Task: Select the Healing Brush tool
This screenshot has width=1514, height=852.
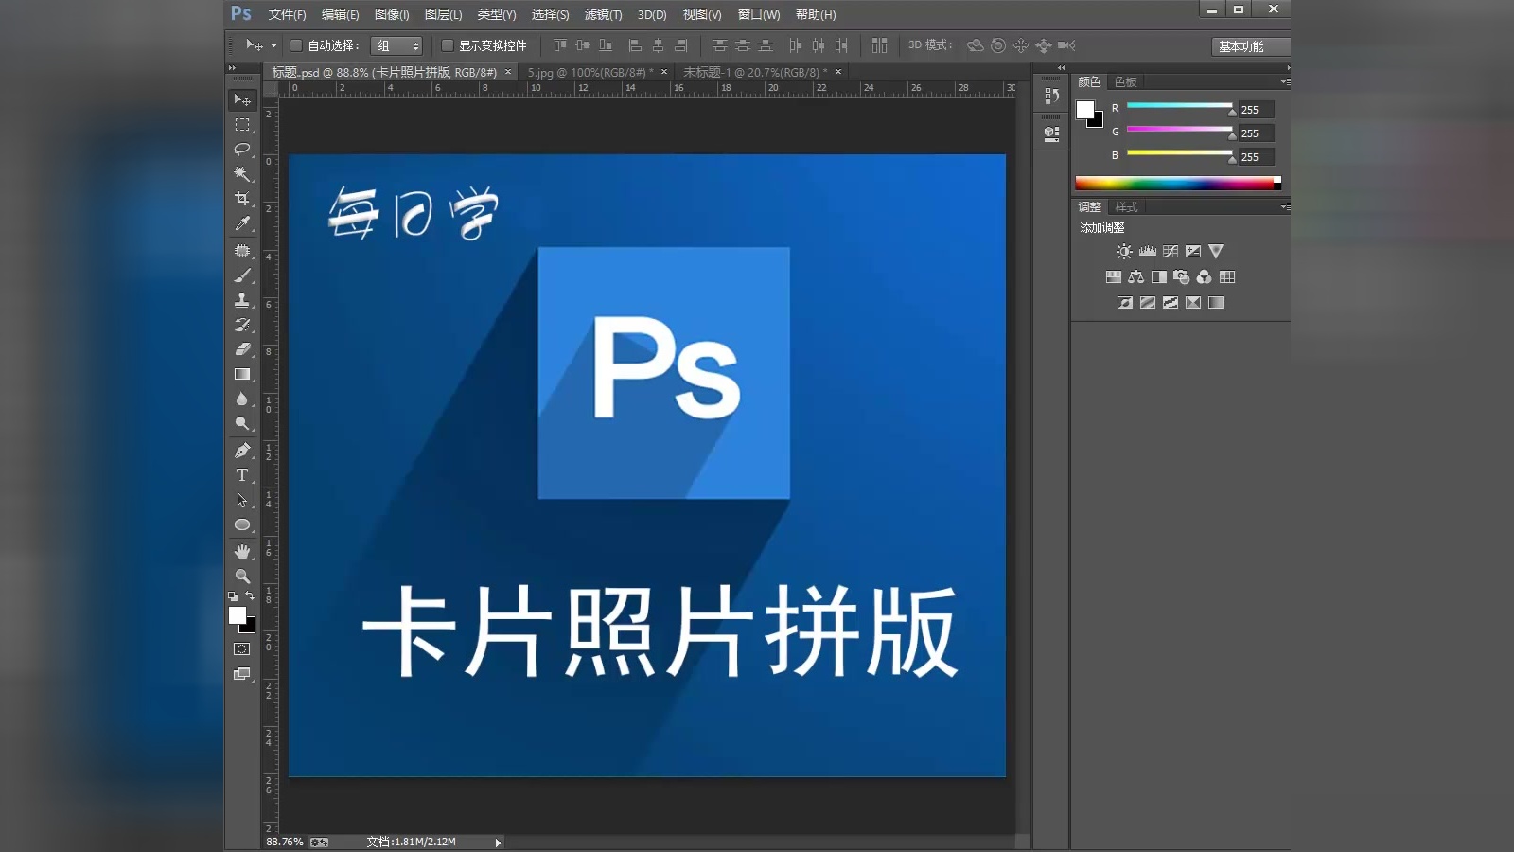Action: click(242, 251)
